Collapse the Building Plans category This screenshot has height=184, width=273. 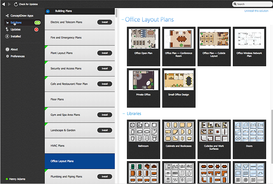click(x=48, y=11)
